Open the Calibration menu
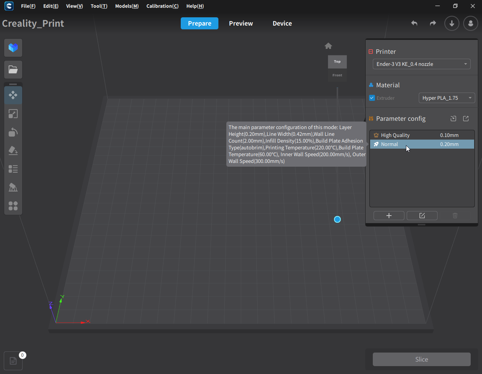The image size is (482, 374). coord(162,6)
